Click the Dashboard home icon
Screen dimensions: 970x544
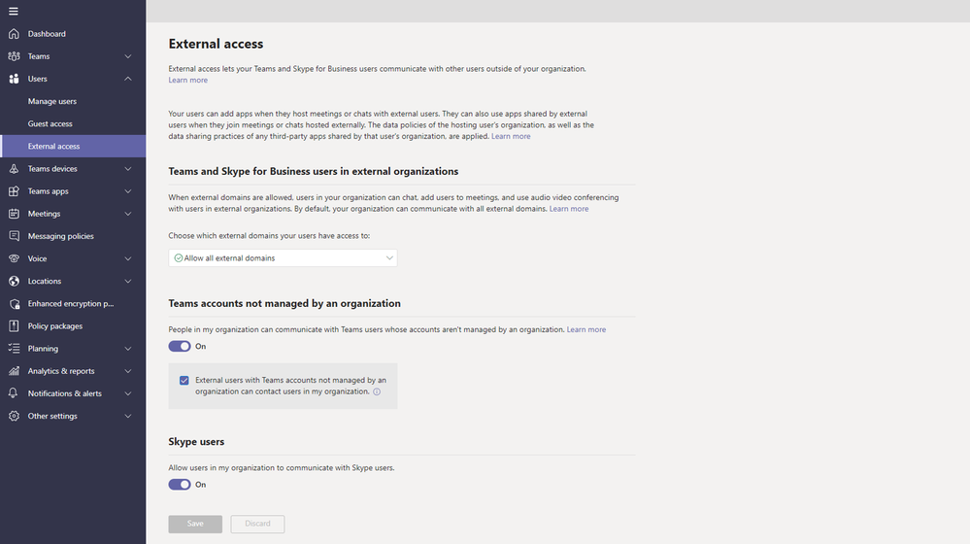click(x=14, y=34)
